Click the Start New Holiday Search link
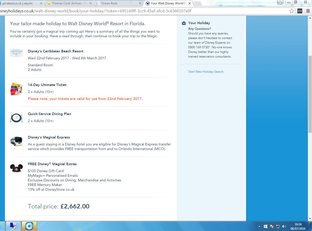Image resolution: width=312 pixels, height=231 pixels. (x=206, y=72)
